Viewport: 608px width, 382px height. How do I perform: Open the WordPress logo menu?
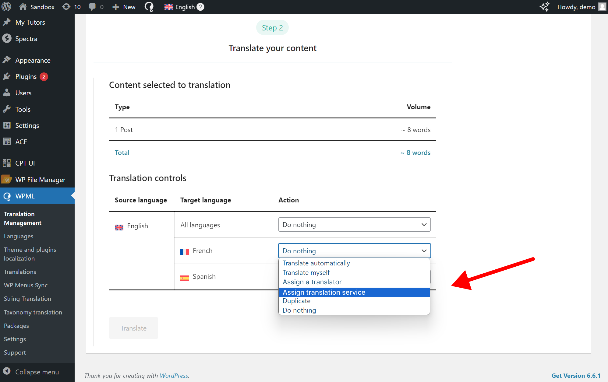point(6,7)
